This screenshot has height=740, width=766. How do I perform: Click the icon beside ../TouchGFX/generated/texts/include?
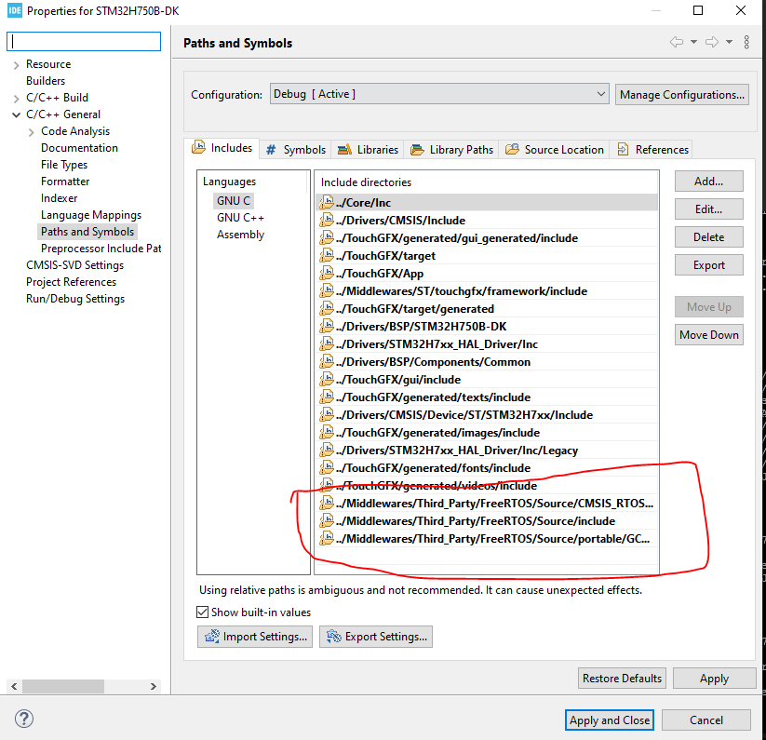click(327, 397)
